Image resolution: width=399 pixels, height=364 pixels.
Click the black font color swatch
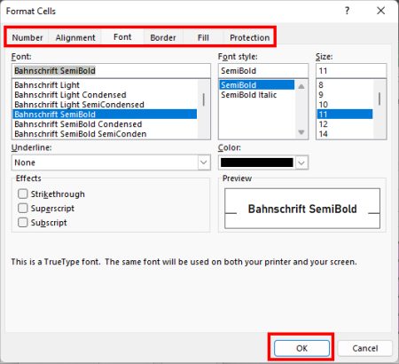click(257, 162)
